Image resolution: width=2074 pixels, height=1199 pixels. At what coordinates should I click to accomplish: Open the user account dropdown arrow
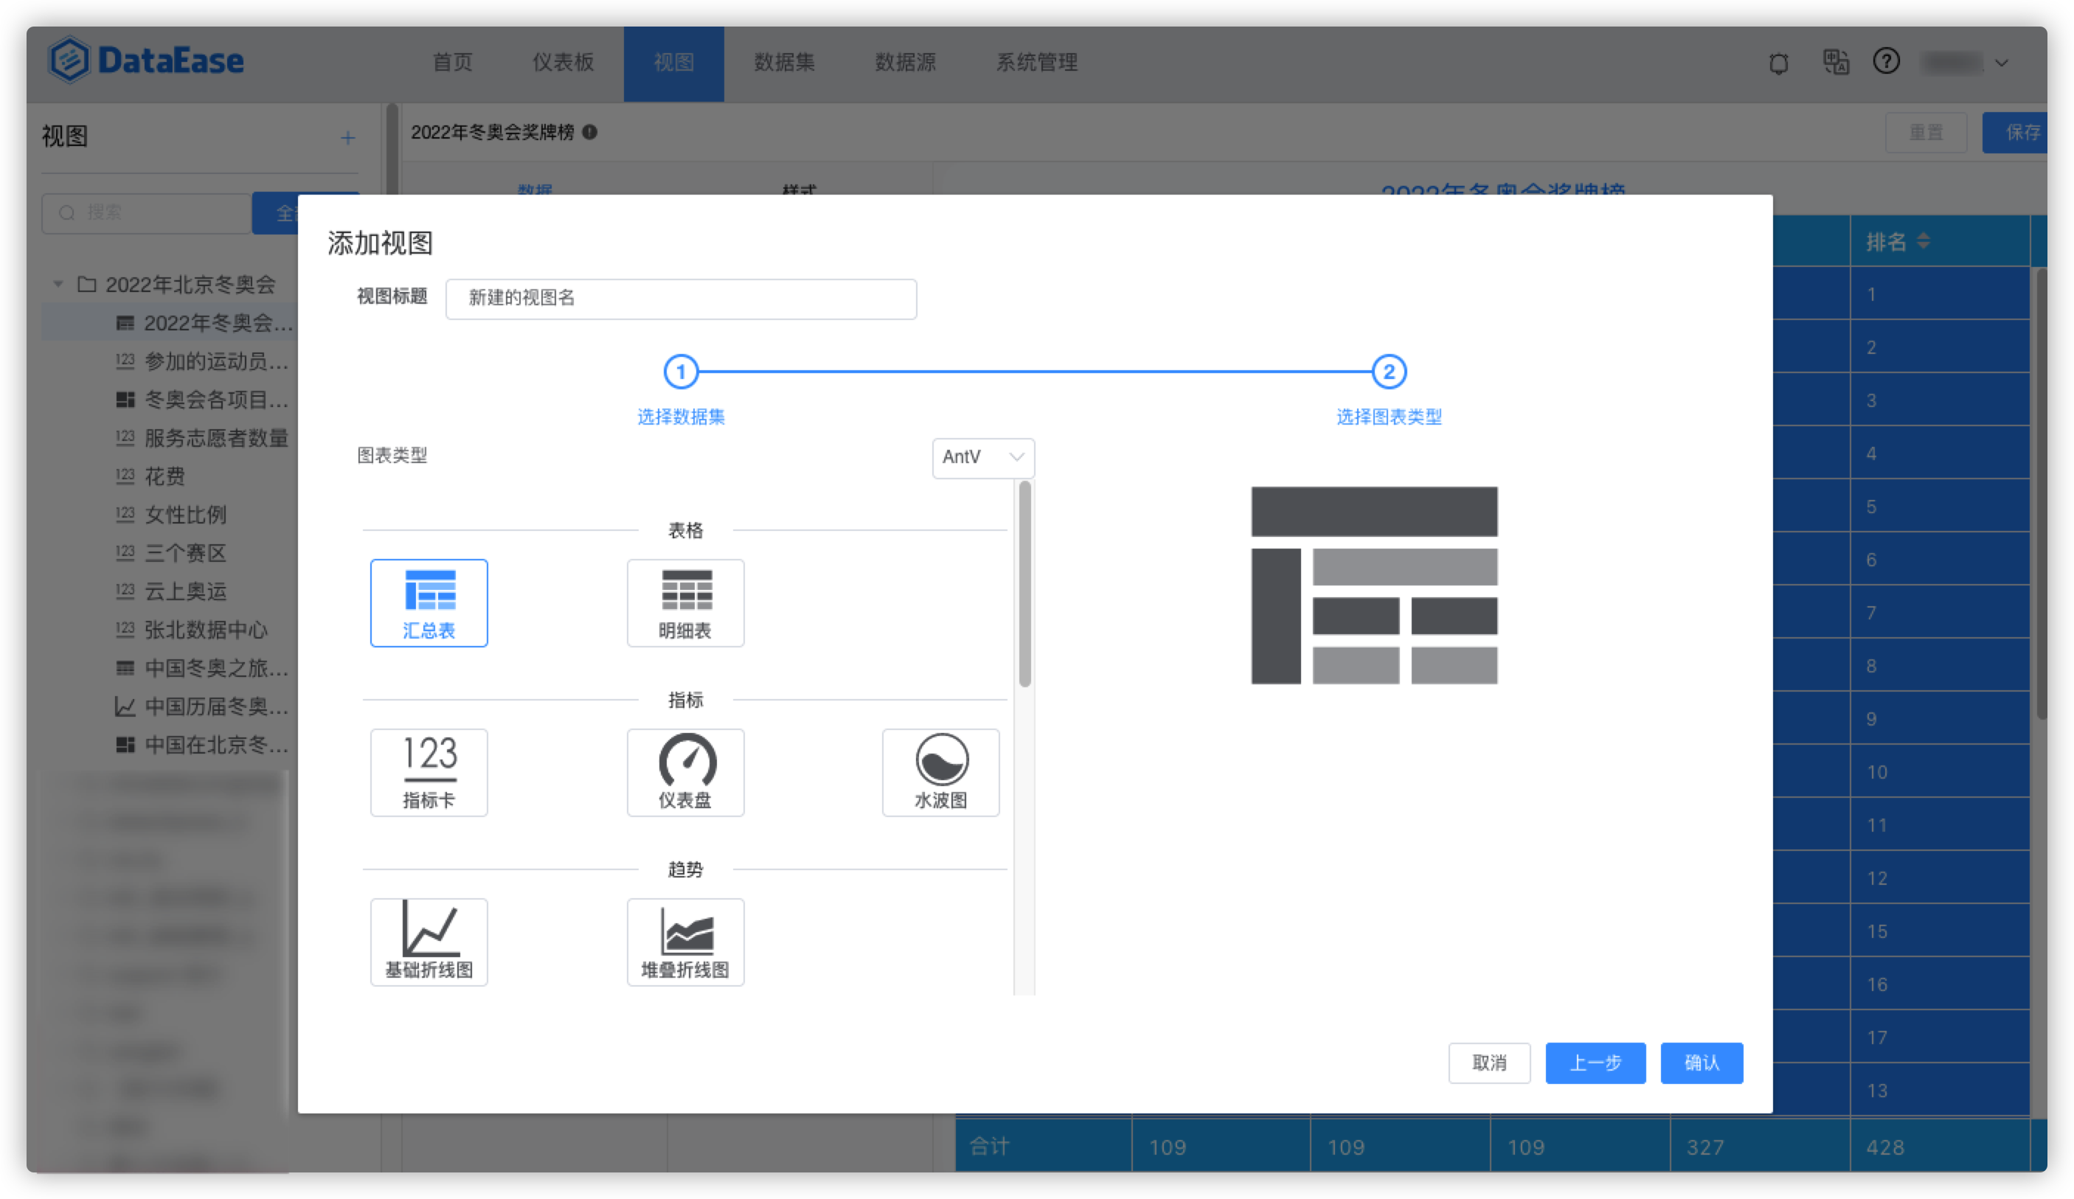tap(2002, 63)
